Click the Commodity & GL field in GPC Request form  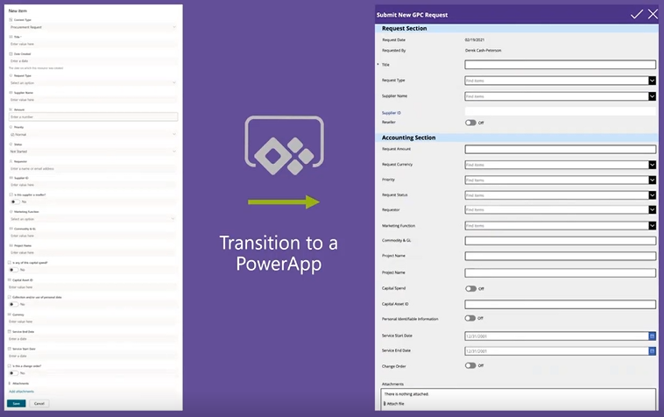(561, 240)
